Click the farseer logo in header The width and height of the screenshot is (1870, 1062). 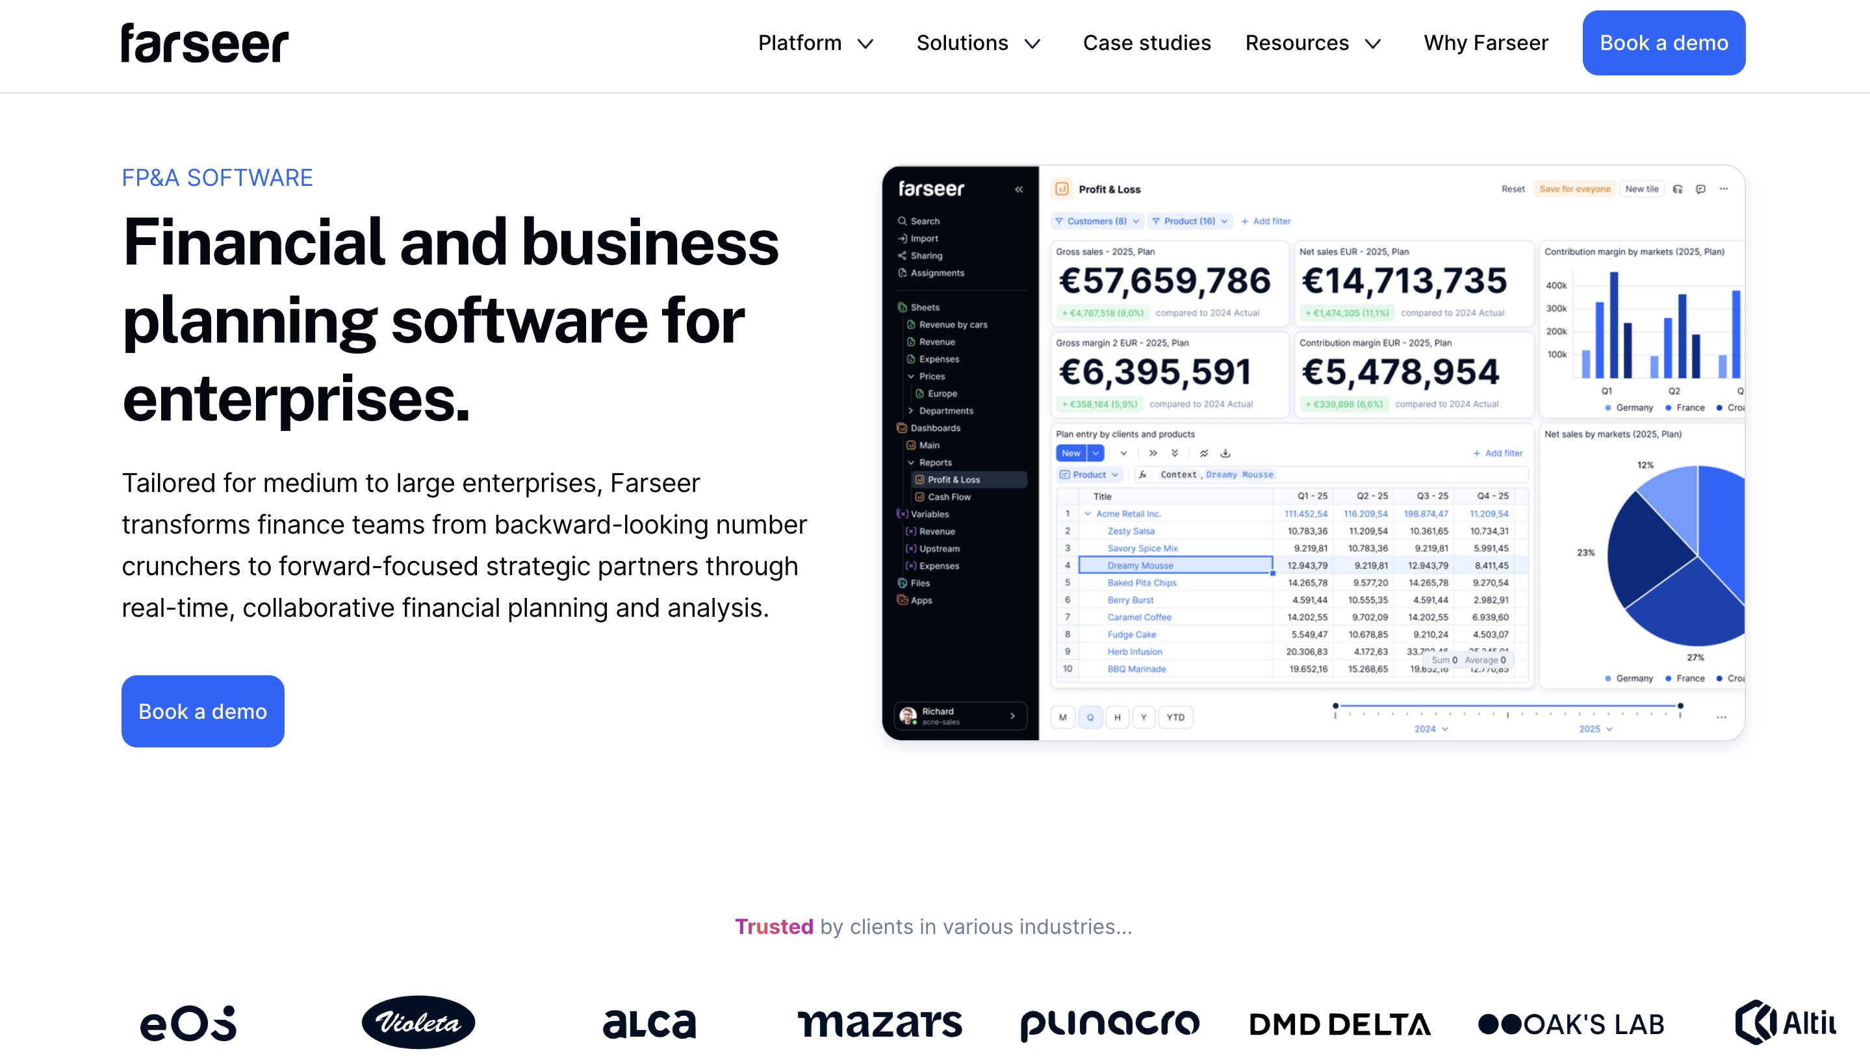[x=205, y=43]
